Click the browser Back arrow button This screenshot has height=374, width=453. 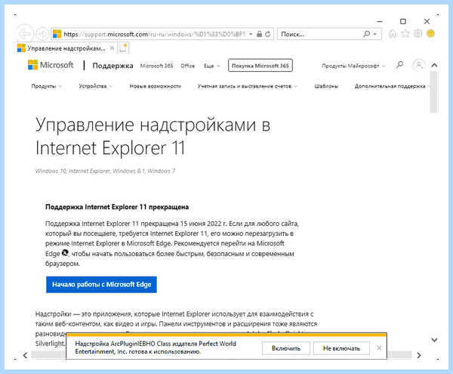(25, 34)
